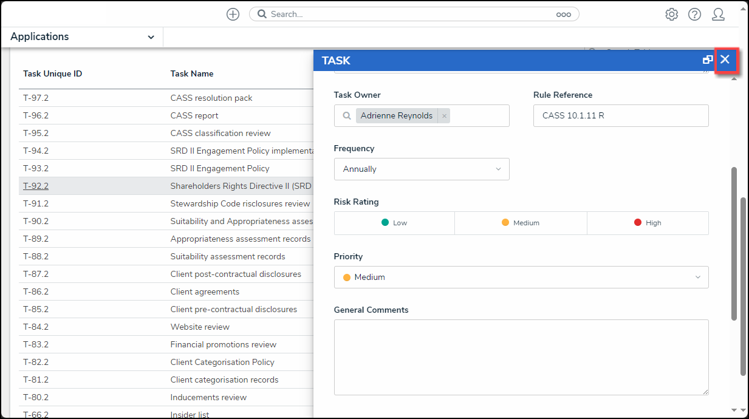Select the Low risk rating

pos(394,223)
